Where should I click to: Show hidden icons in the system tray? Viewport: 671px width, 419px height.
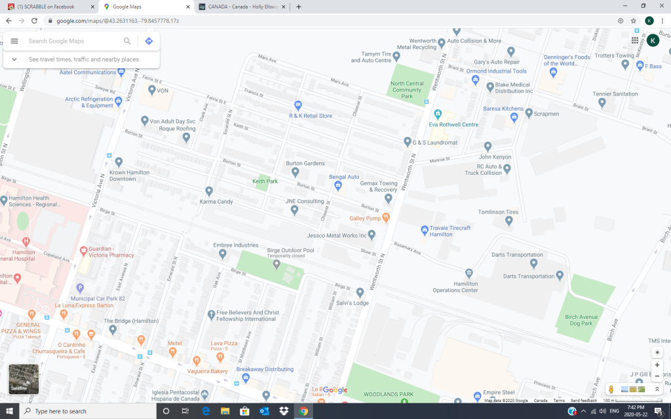583,411
